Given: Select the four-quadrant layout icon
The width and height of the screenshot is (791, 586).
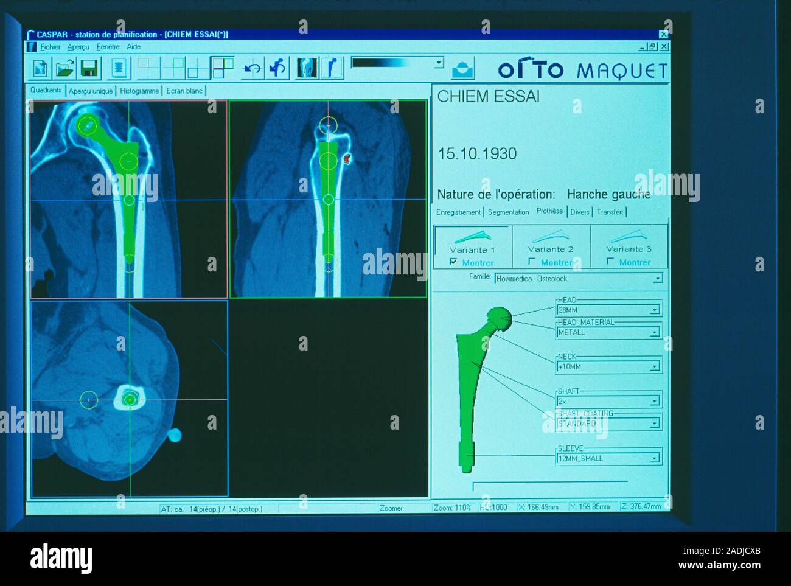Looking at the screenshot, I should click(222, 68).
